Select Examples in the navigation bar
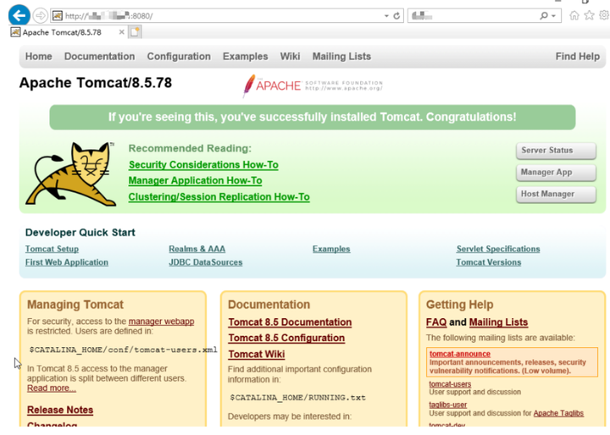 pos(246,57)
